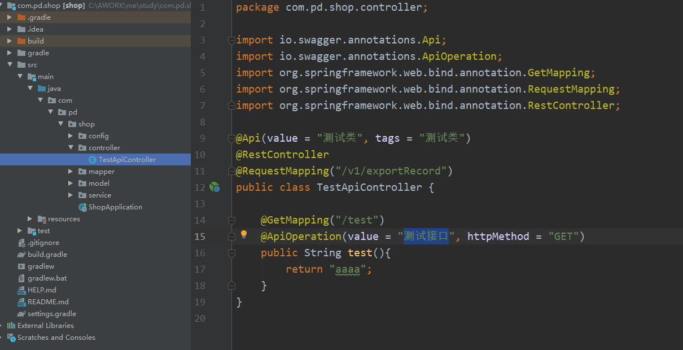Collapse the controller package arrow
The height and width of the screenshot is (350, 683).
pyautogui.click(x=71, y=148)
